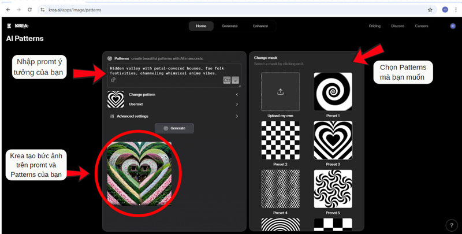The width and height of the screenshot is (462, 234).
Task: Collapse the Change pattern chevron
Action: [237, 95]
